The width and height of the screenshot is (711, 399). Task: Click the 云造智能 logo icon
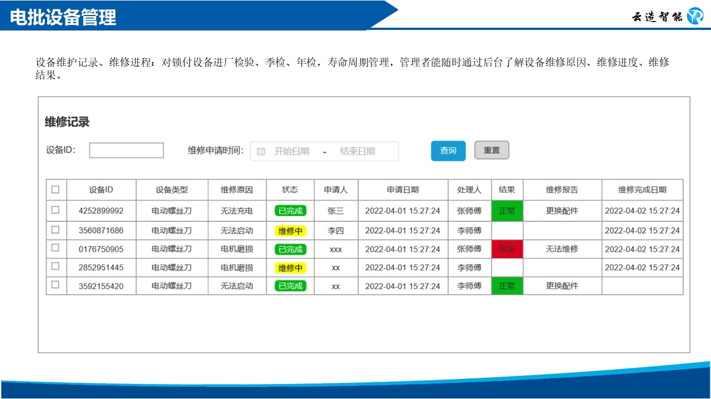tap(695, 16)
